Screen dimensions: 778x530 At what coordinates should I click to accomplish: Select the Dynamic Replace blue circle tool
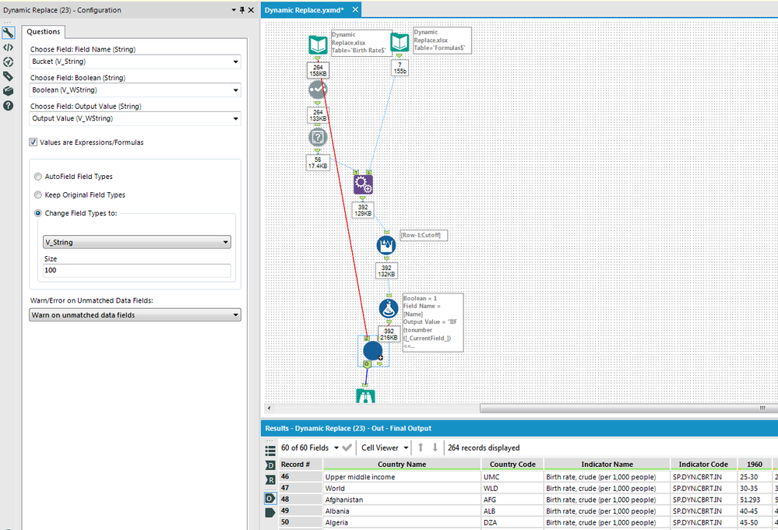(x=372, y=350)
